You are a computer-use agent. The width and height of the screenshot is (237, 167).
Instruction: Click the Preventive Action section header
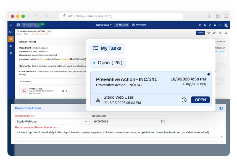tap(28, 108)
